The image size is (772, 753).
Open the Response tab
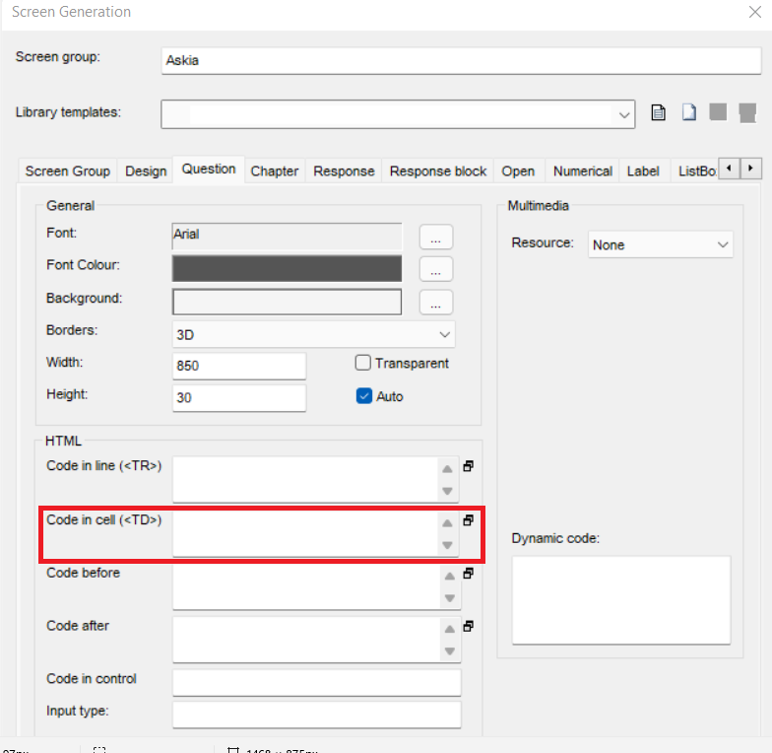[344, 171]
